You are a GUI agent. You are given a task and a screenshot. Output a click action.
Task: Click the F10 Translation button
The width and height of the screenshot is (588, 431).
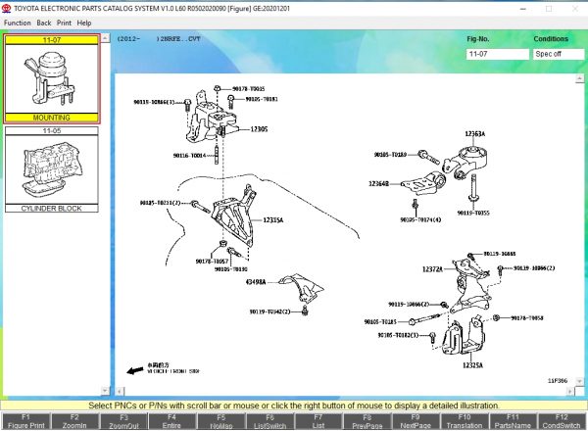click(465, 421)
